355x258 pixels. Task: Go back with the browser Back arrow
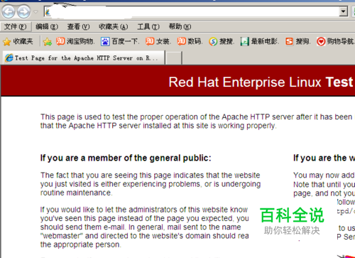[x=9, y=11]
